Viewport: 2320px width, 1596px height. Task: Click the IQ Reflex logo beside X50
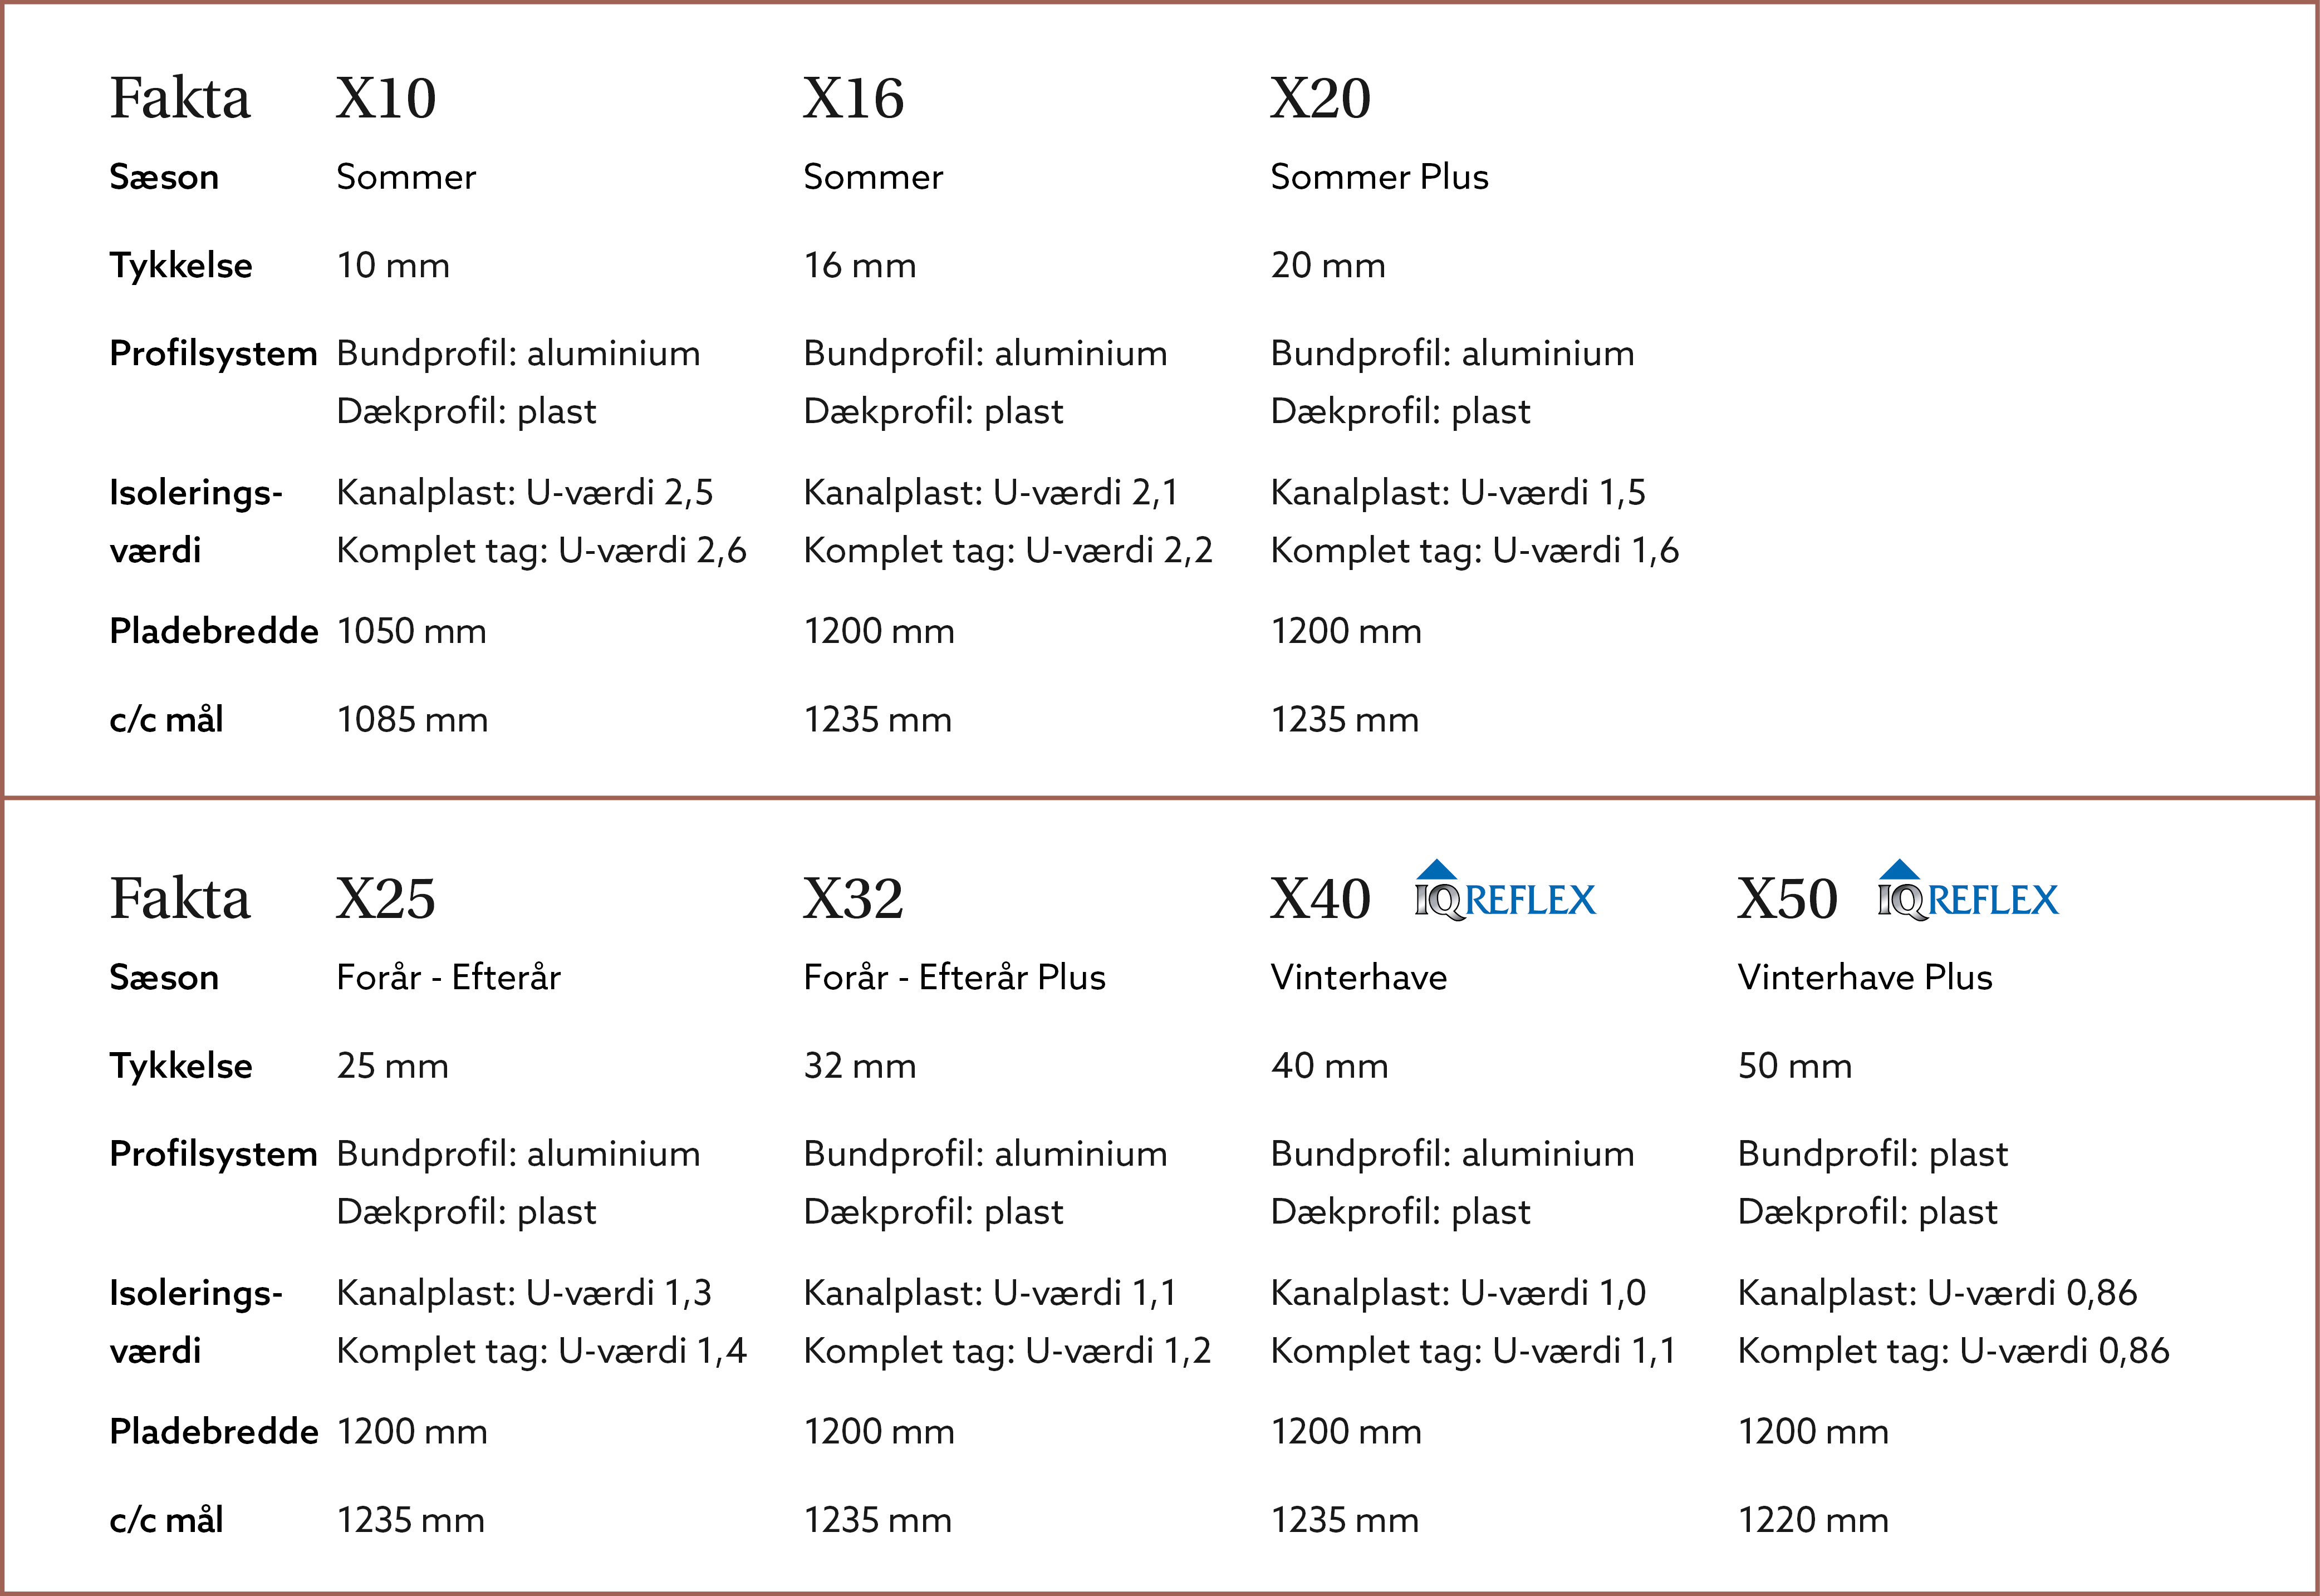[x=1968, y=890]
